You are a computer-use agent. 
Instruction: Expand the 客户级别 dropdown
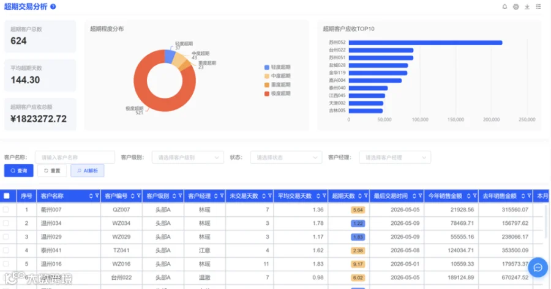coord(188,158)
